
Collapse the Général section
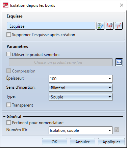tap(4, 117)
